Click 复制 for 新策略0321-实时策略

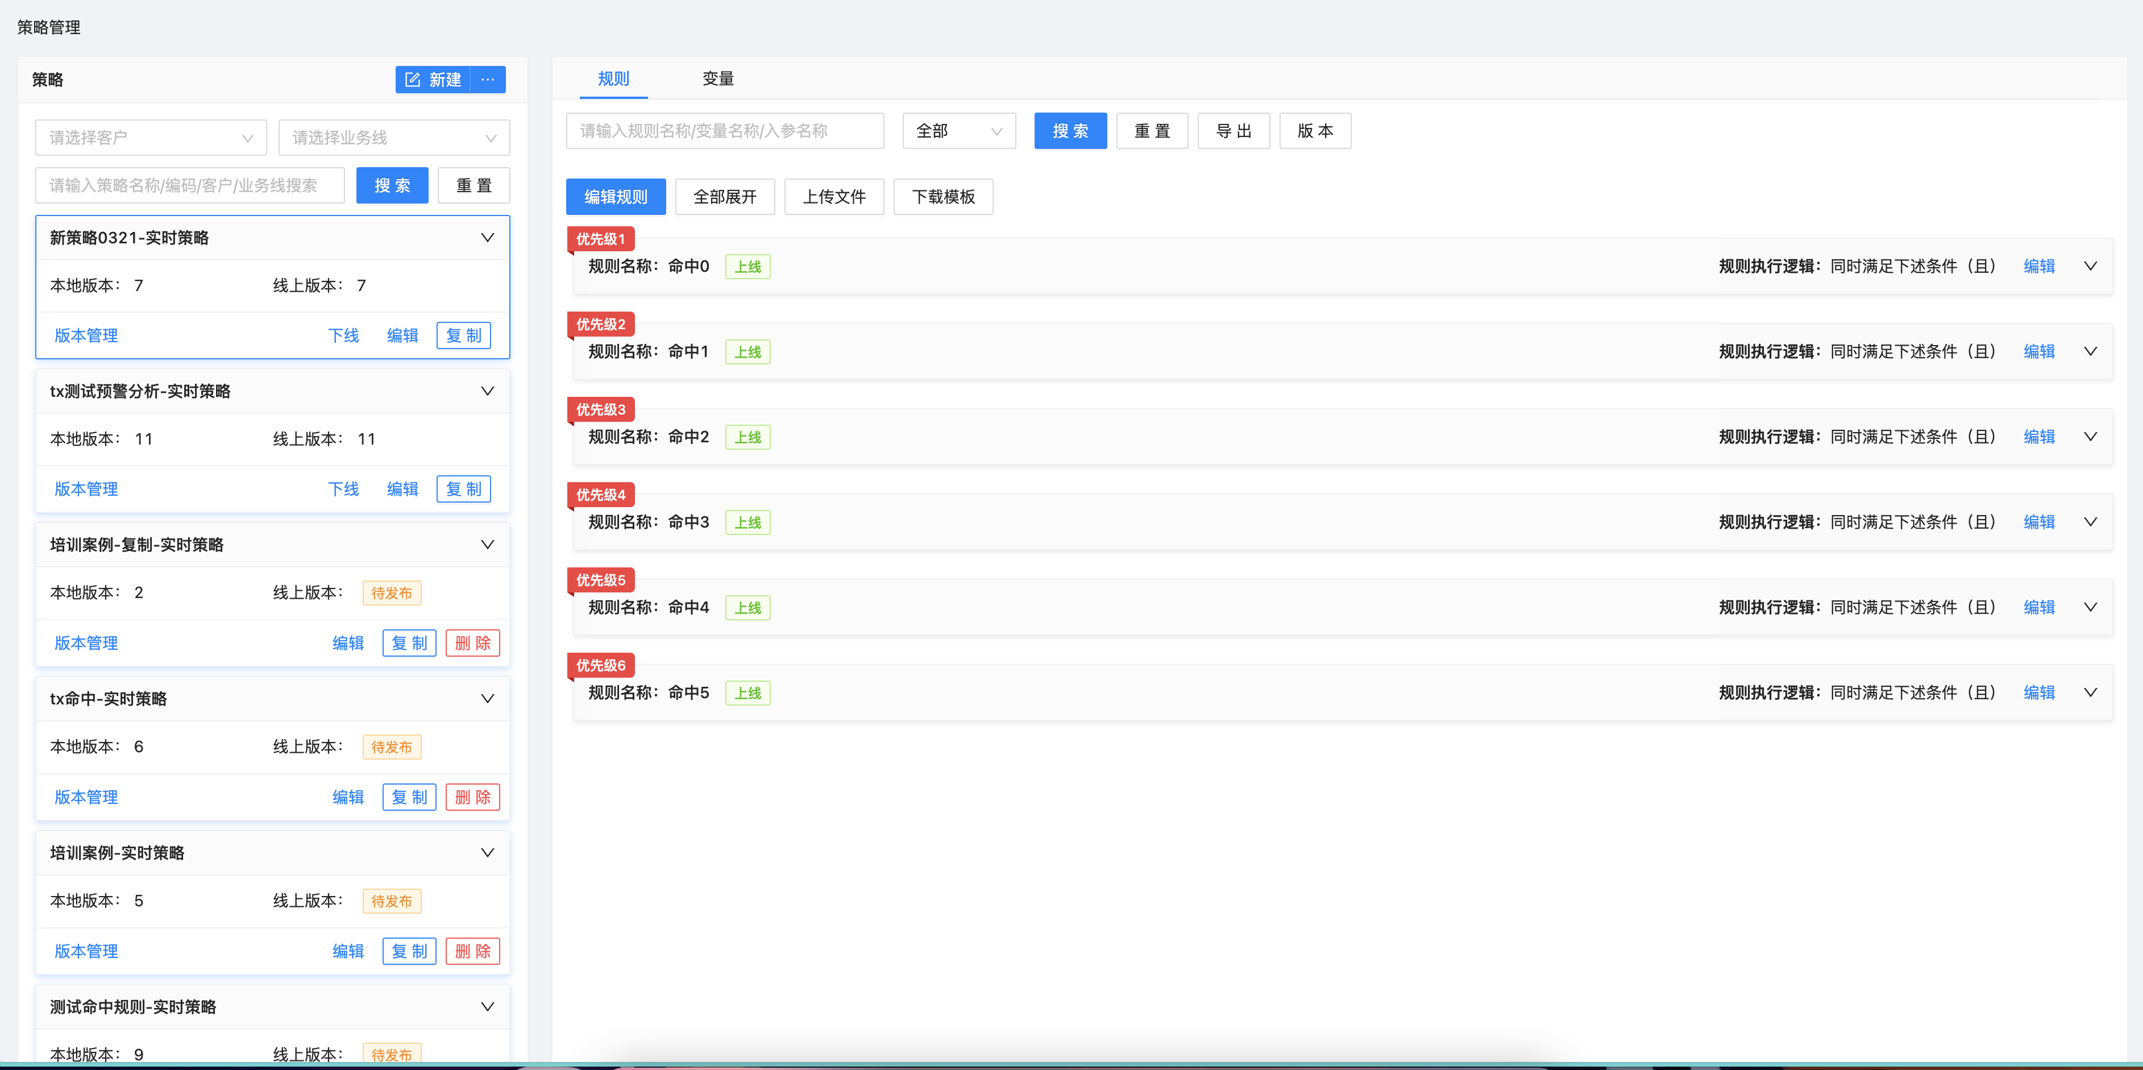tap(463, 335)
